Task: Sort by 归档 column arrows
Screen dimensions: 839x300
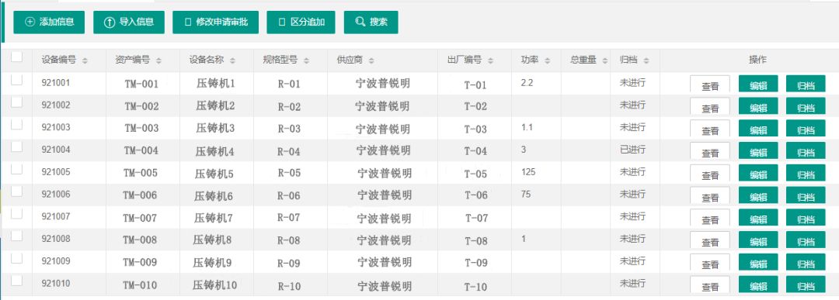Action: point(646,61)
